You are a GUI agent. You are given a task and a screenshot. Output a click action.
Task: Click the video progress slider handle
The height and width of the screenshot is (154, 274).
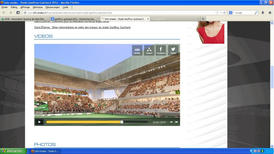(x=122, y=122)
